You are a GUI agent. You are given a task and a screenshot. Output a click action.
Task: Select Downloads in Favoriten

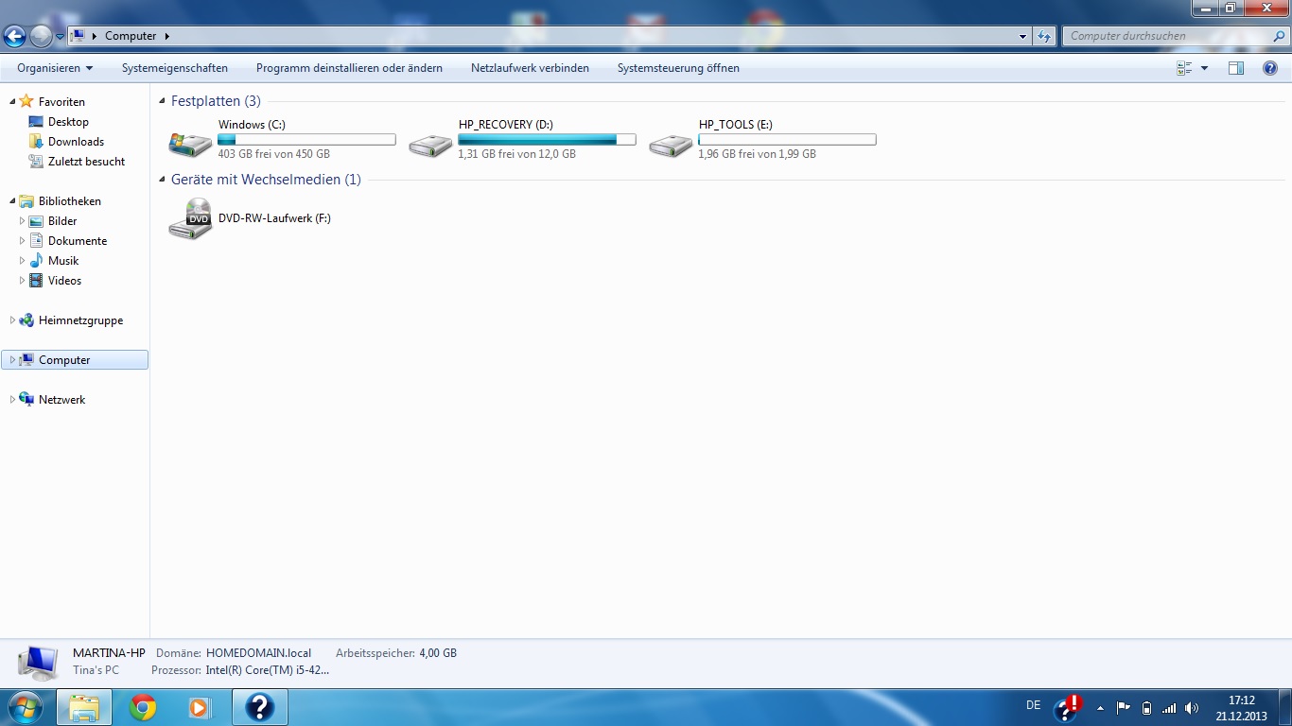point(76,142)
